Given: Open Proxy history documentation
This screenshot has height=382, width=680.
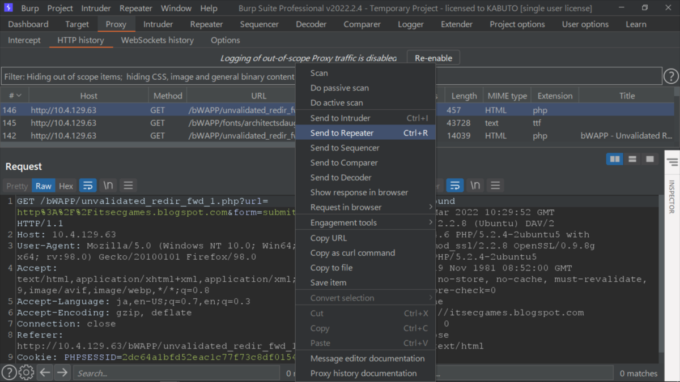Looking at the screenshot, I should 365,373.
